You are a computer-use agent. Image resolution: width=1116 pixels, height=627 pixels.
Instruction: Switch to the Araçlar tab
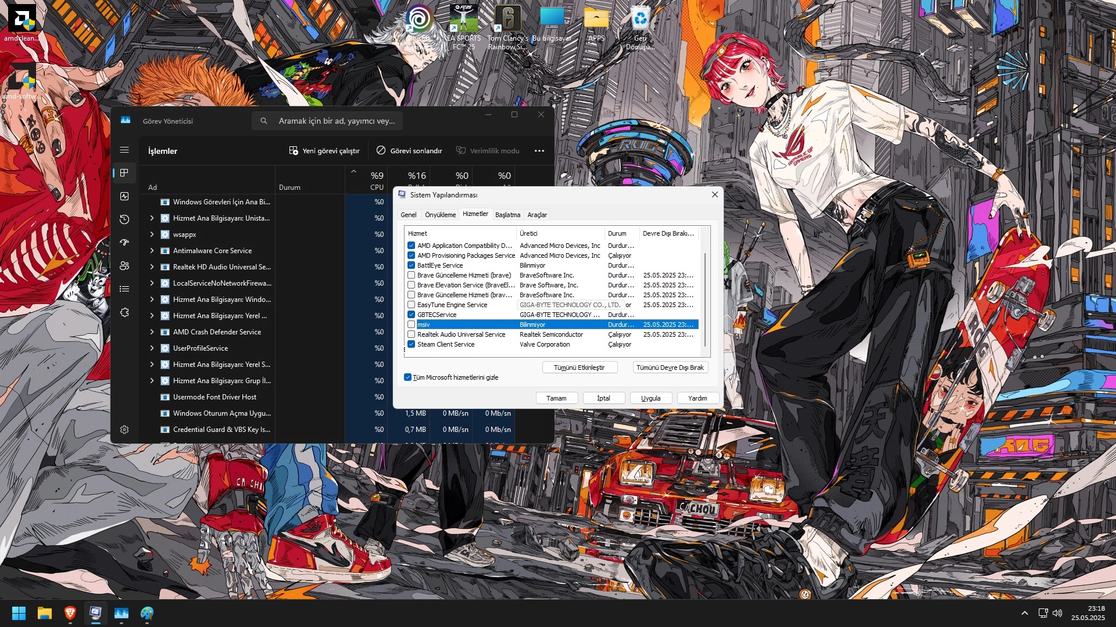(537, 215)
